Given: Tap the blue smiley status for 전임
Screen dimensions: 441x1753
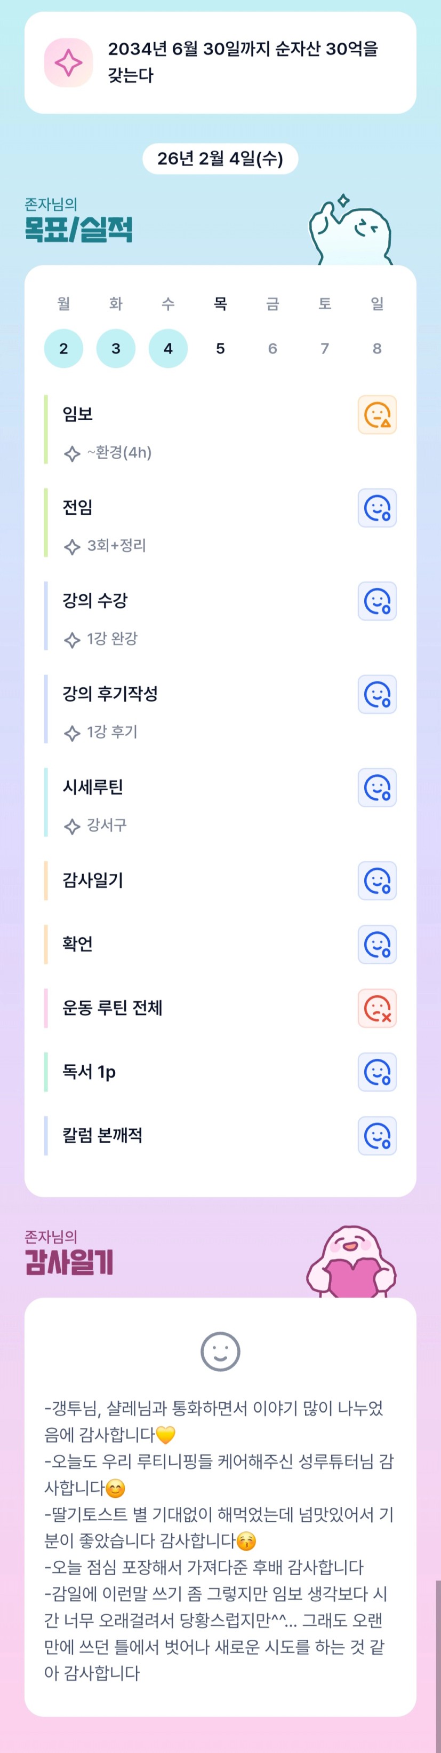Looking at the screenshot, I should [377, 508].
